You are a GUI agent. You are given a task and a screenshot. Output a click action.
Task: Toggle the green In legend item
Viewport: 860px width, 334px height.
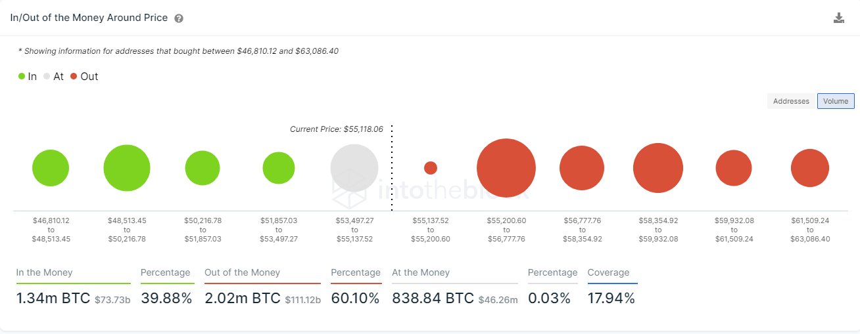coord(28,76)
